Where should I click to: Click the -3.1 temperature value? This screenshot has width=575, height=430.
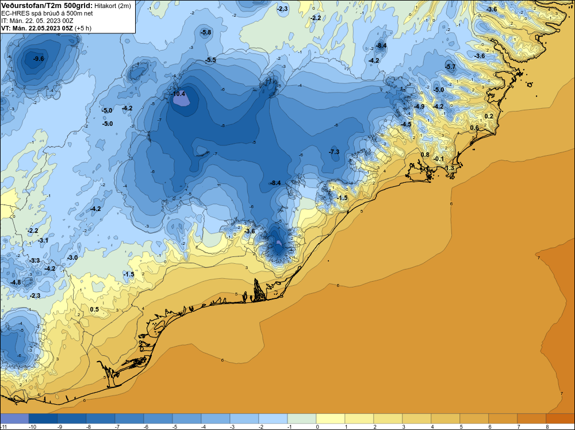pyautogui.click(x=43, y=240)
